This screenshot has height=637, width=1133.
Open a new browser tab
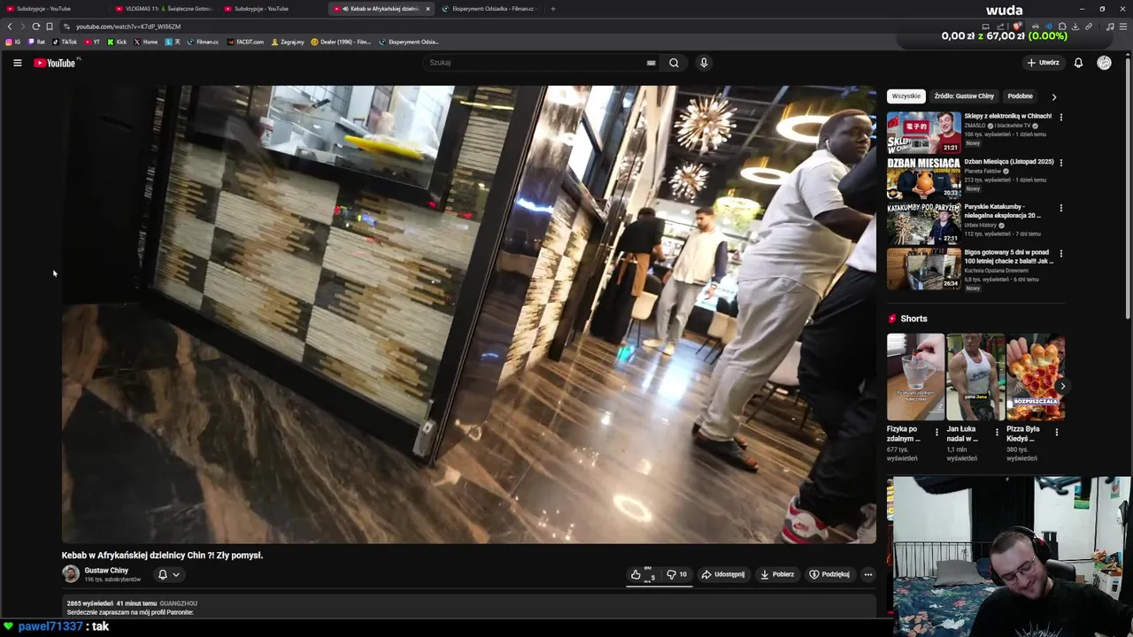pyautogui.click(x=552, y=9)
